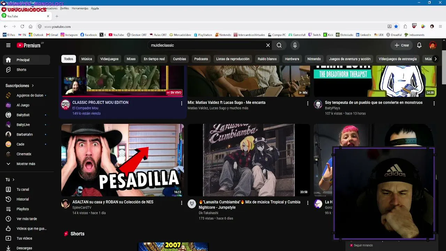Open options for CLASSIC PROJECT MOU EDITION
This screenshot has width=446, height=251.
(x=182, y=104)
